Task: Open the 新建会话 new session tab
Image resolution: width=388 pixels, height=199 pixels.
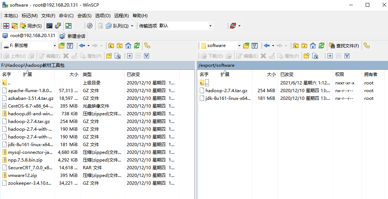Action: 73,36
